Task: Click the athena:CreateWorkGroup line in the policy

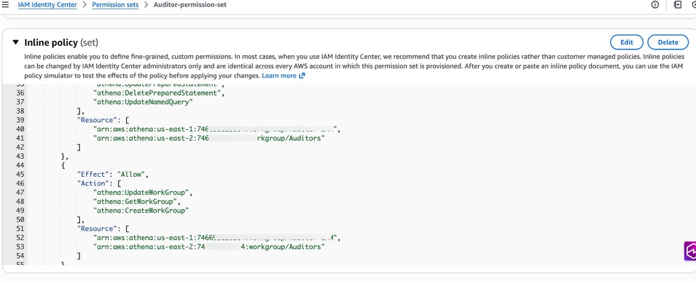Action: click(141, 210)
